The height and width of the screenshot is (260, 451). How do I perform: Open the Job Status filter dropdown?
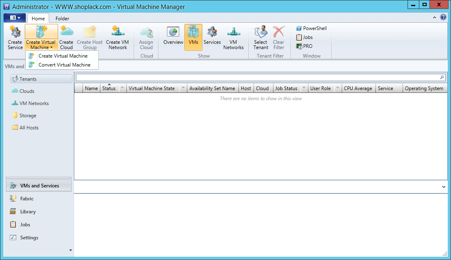pos(304,88)
